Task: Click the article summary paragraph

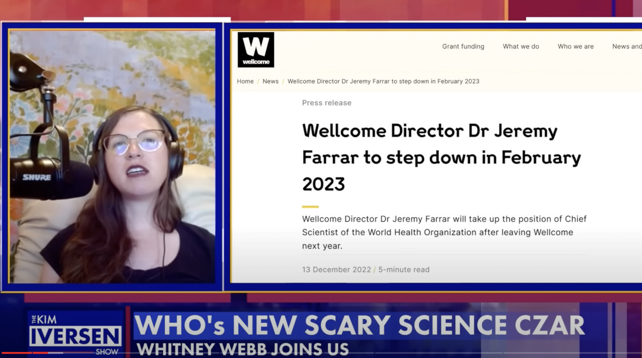Action: [x=445, y=233]
